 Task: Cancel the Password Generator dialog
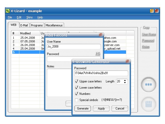click(120, 109)
